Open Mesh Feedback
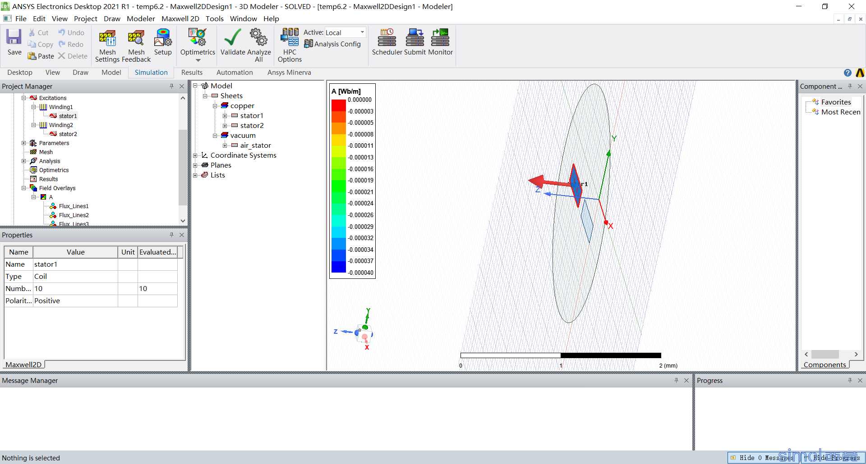 136,45
